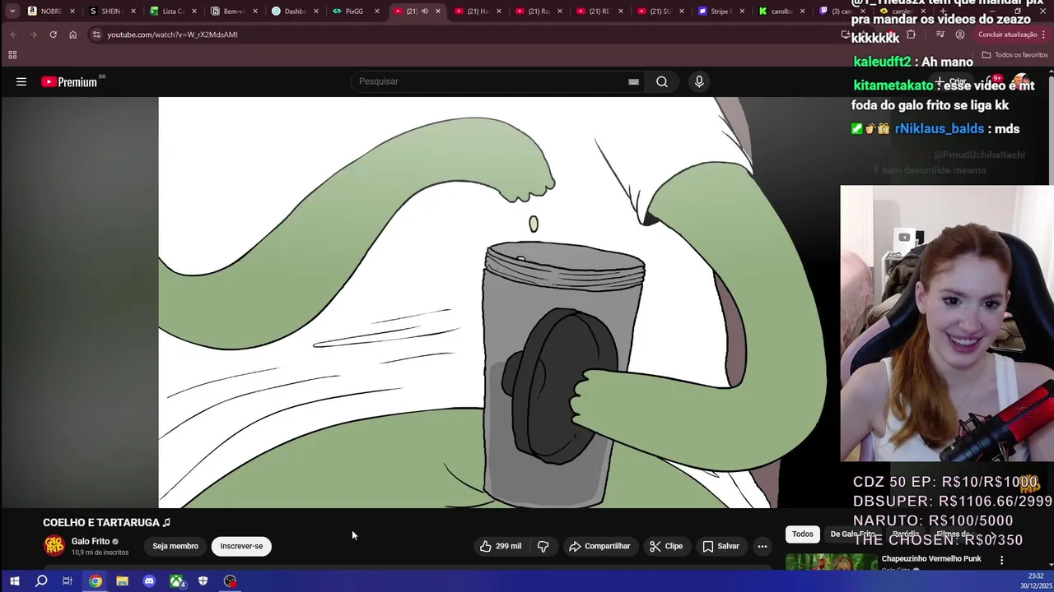This screenshot has width=1054, height=592.
Task: Open the YouTube guide hamburger menu
Action: coord(21,81)
